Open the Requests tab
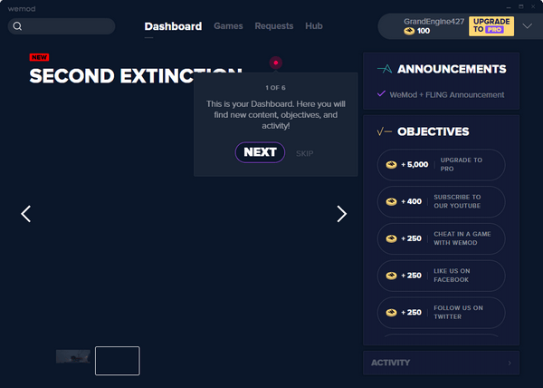 (274, 26)
